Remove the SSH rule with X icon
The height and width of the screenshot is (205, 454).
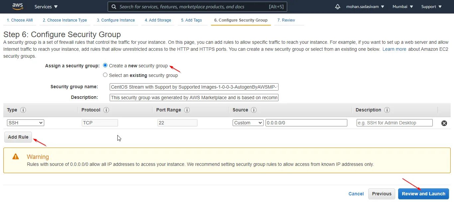click(444, 123)
